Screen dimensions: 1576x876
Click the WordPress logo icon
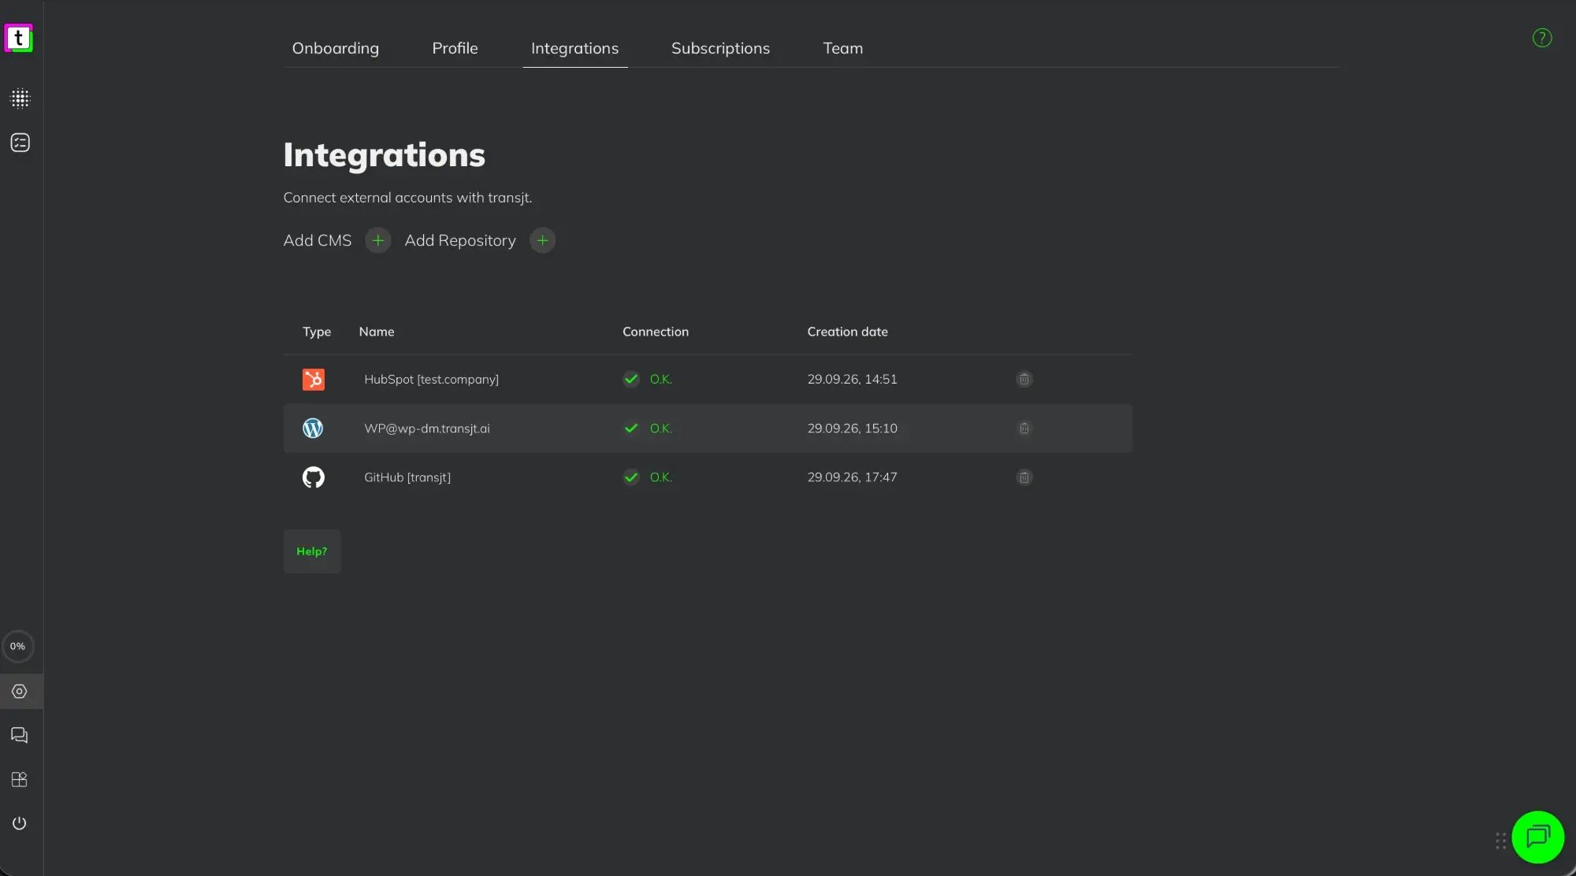pyautogui.click(x=313, y=428)
